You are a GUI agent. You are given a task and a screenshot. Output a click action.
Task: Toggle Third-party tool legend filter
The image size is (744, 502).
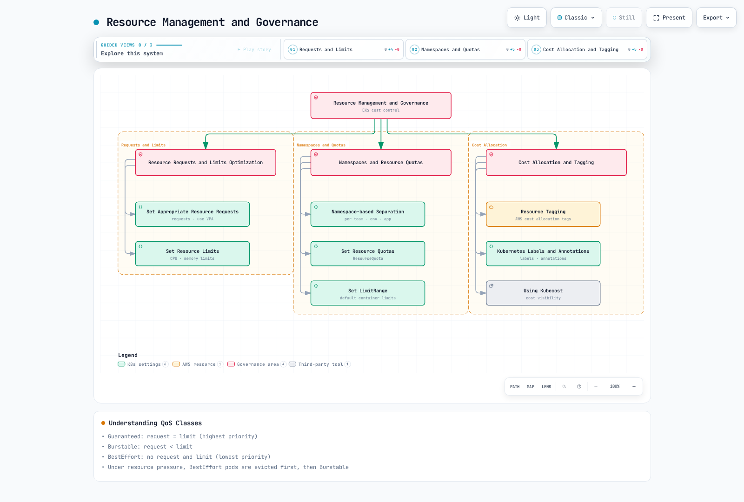click(319, 364)
